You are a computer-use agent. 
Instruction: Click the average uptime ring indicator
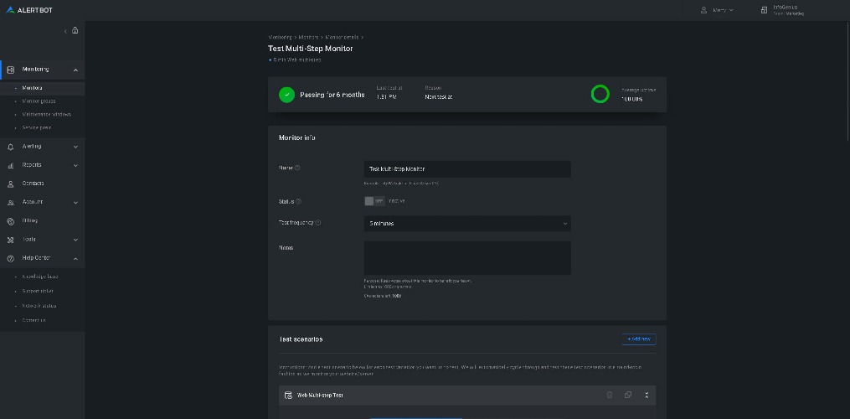[600, 94]
